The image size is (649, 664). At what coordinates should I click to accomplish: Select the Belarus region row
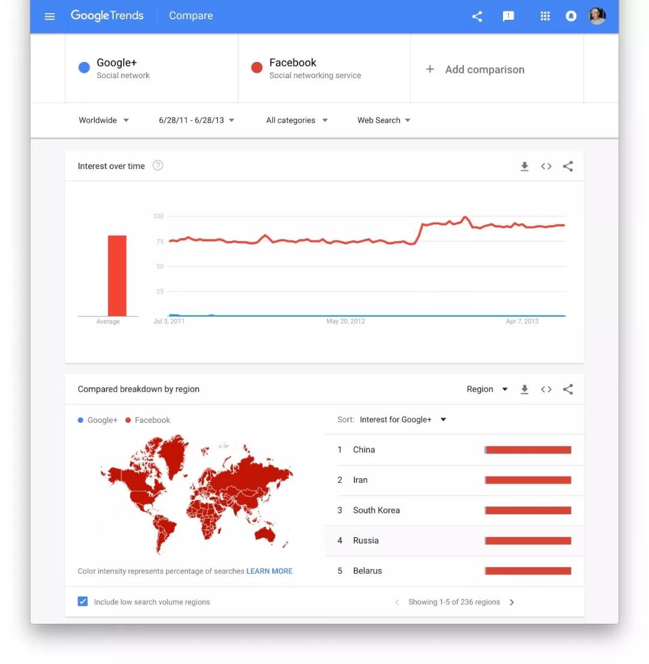[454, 571]
